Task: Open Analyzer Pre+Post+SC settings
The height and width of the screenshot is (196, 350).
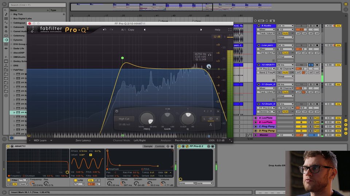Action: (183, 140)
